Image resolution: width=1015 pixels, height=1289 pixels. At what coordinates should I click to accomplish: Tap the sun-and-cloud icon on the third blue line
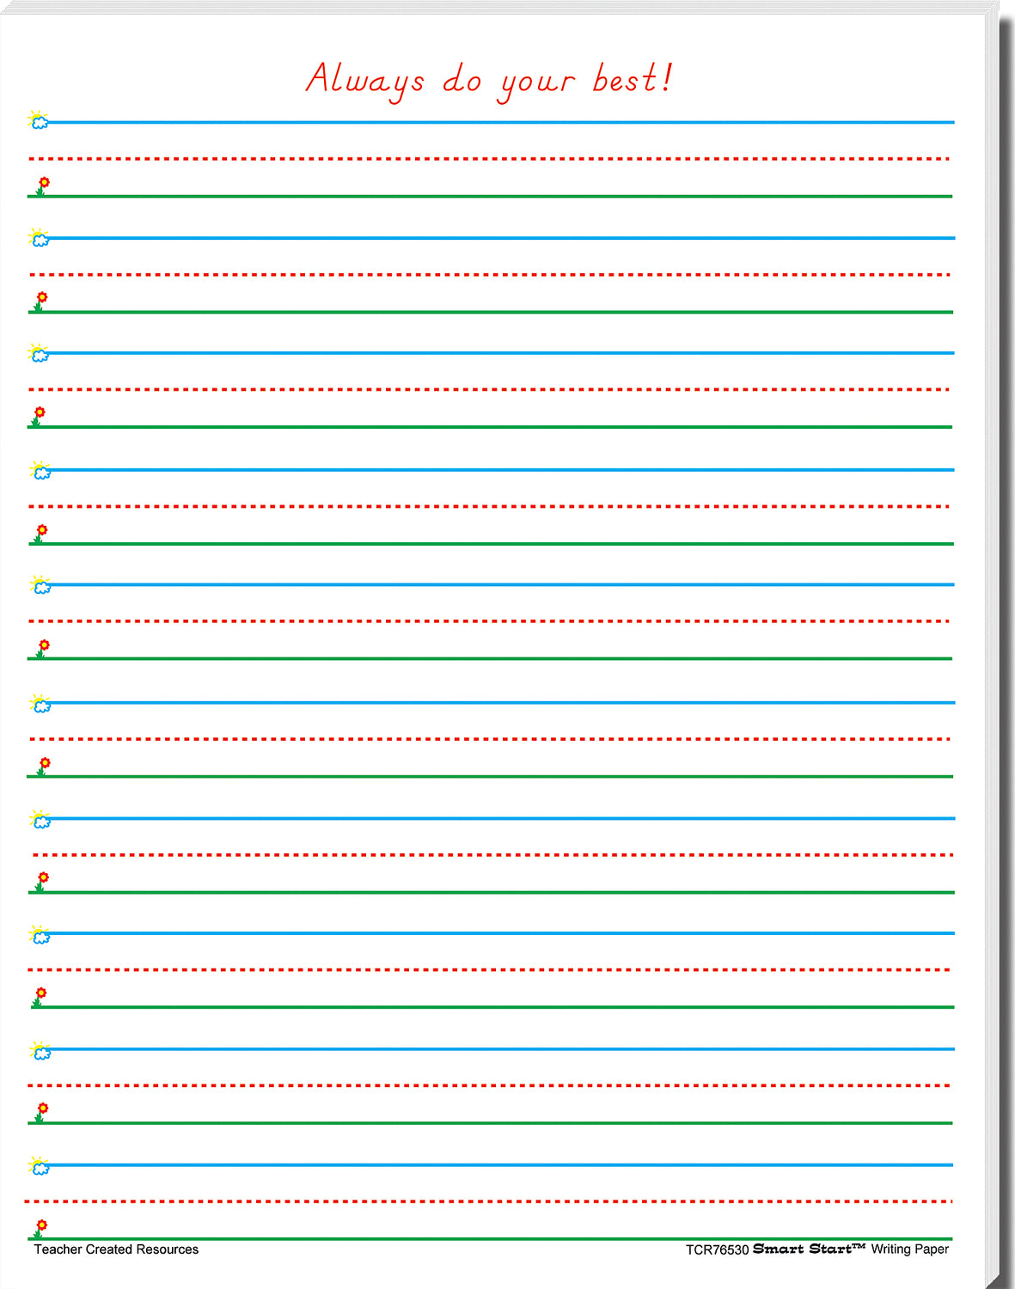pos(39,352)
